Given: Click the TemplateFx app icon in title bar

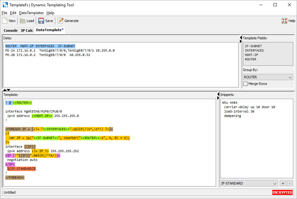Looking at the screenshot, I should coord(5,5).
